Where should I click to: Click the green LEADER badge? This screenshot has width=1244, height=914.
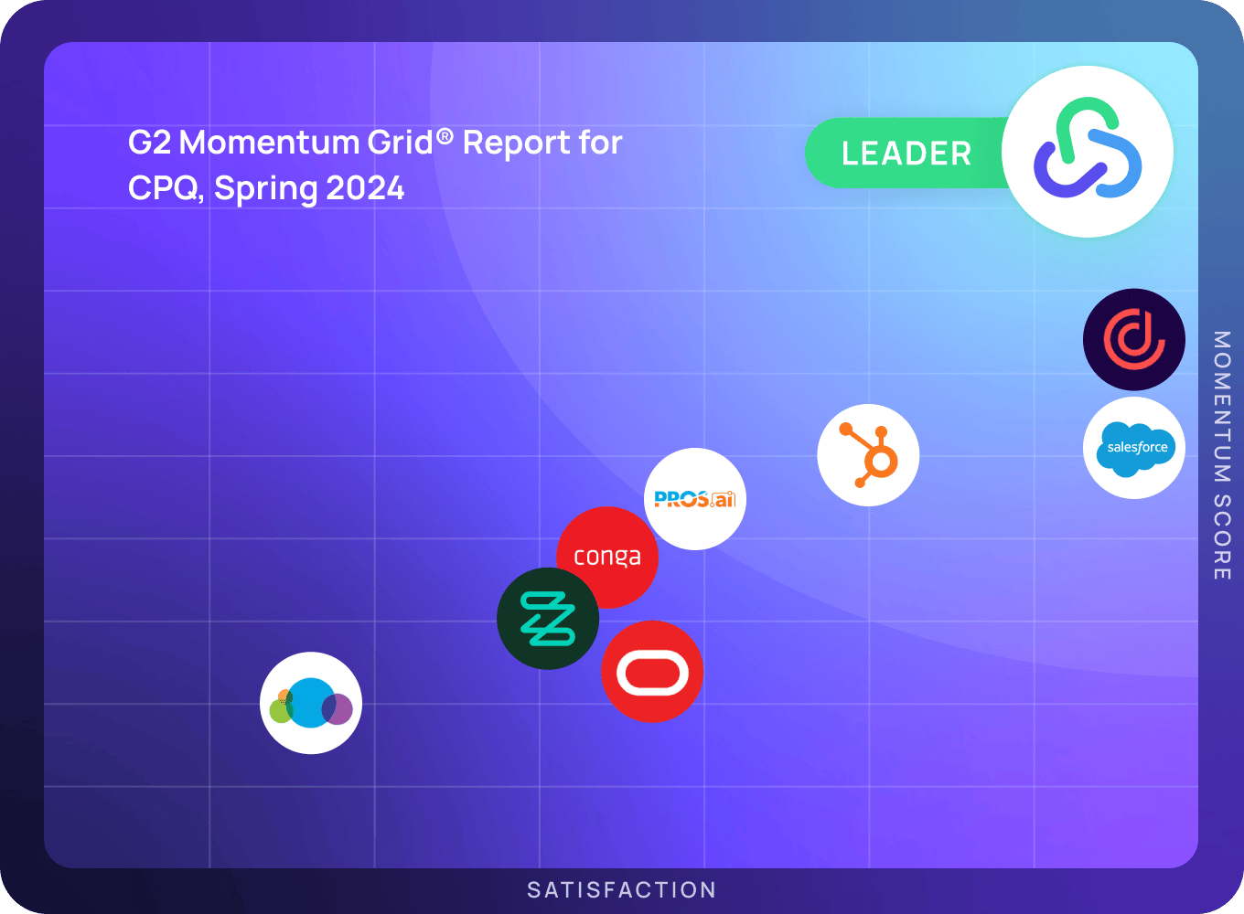tap(905, 154)
